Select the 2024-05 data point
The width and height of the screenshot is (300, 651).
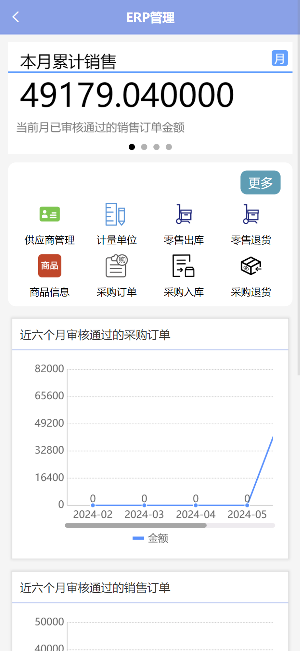click(247, 505)
